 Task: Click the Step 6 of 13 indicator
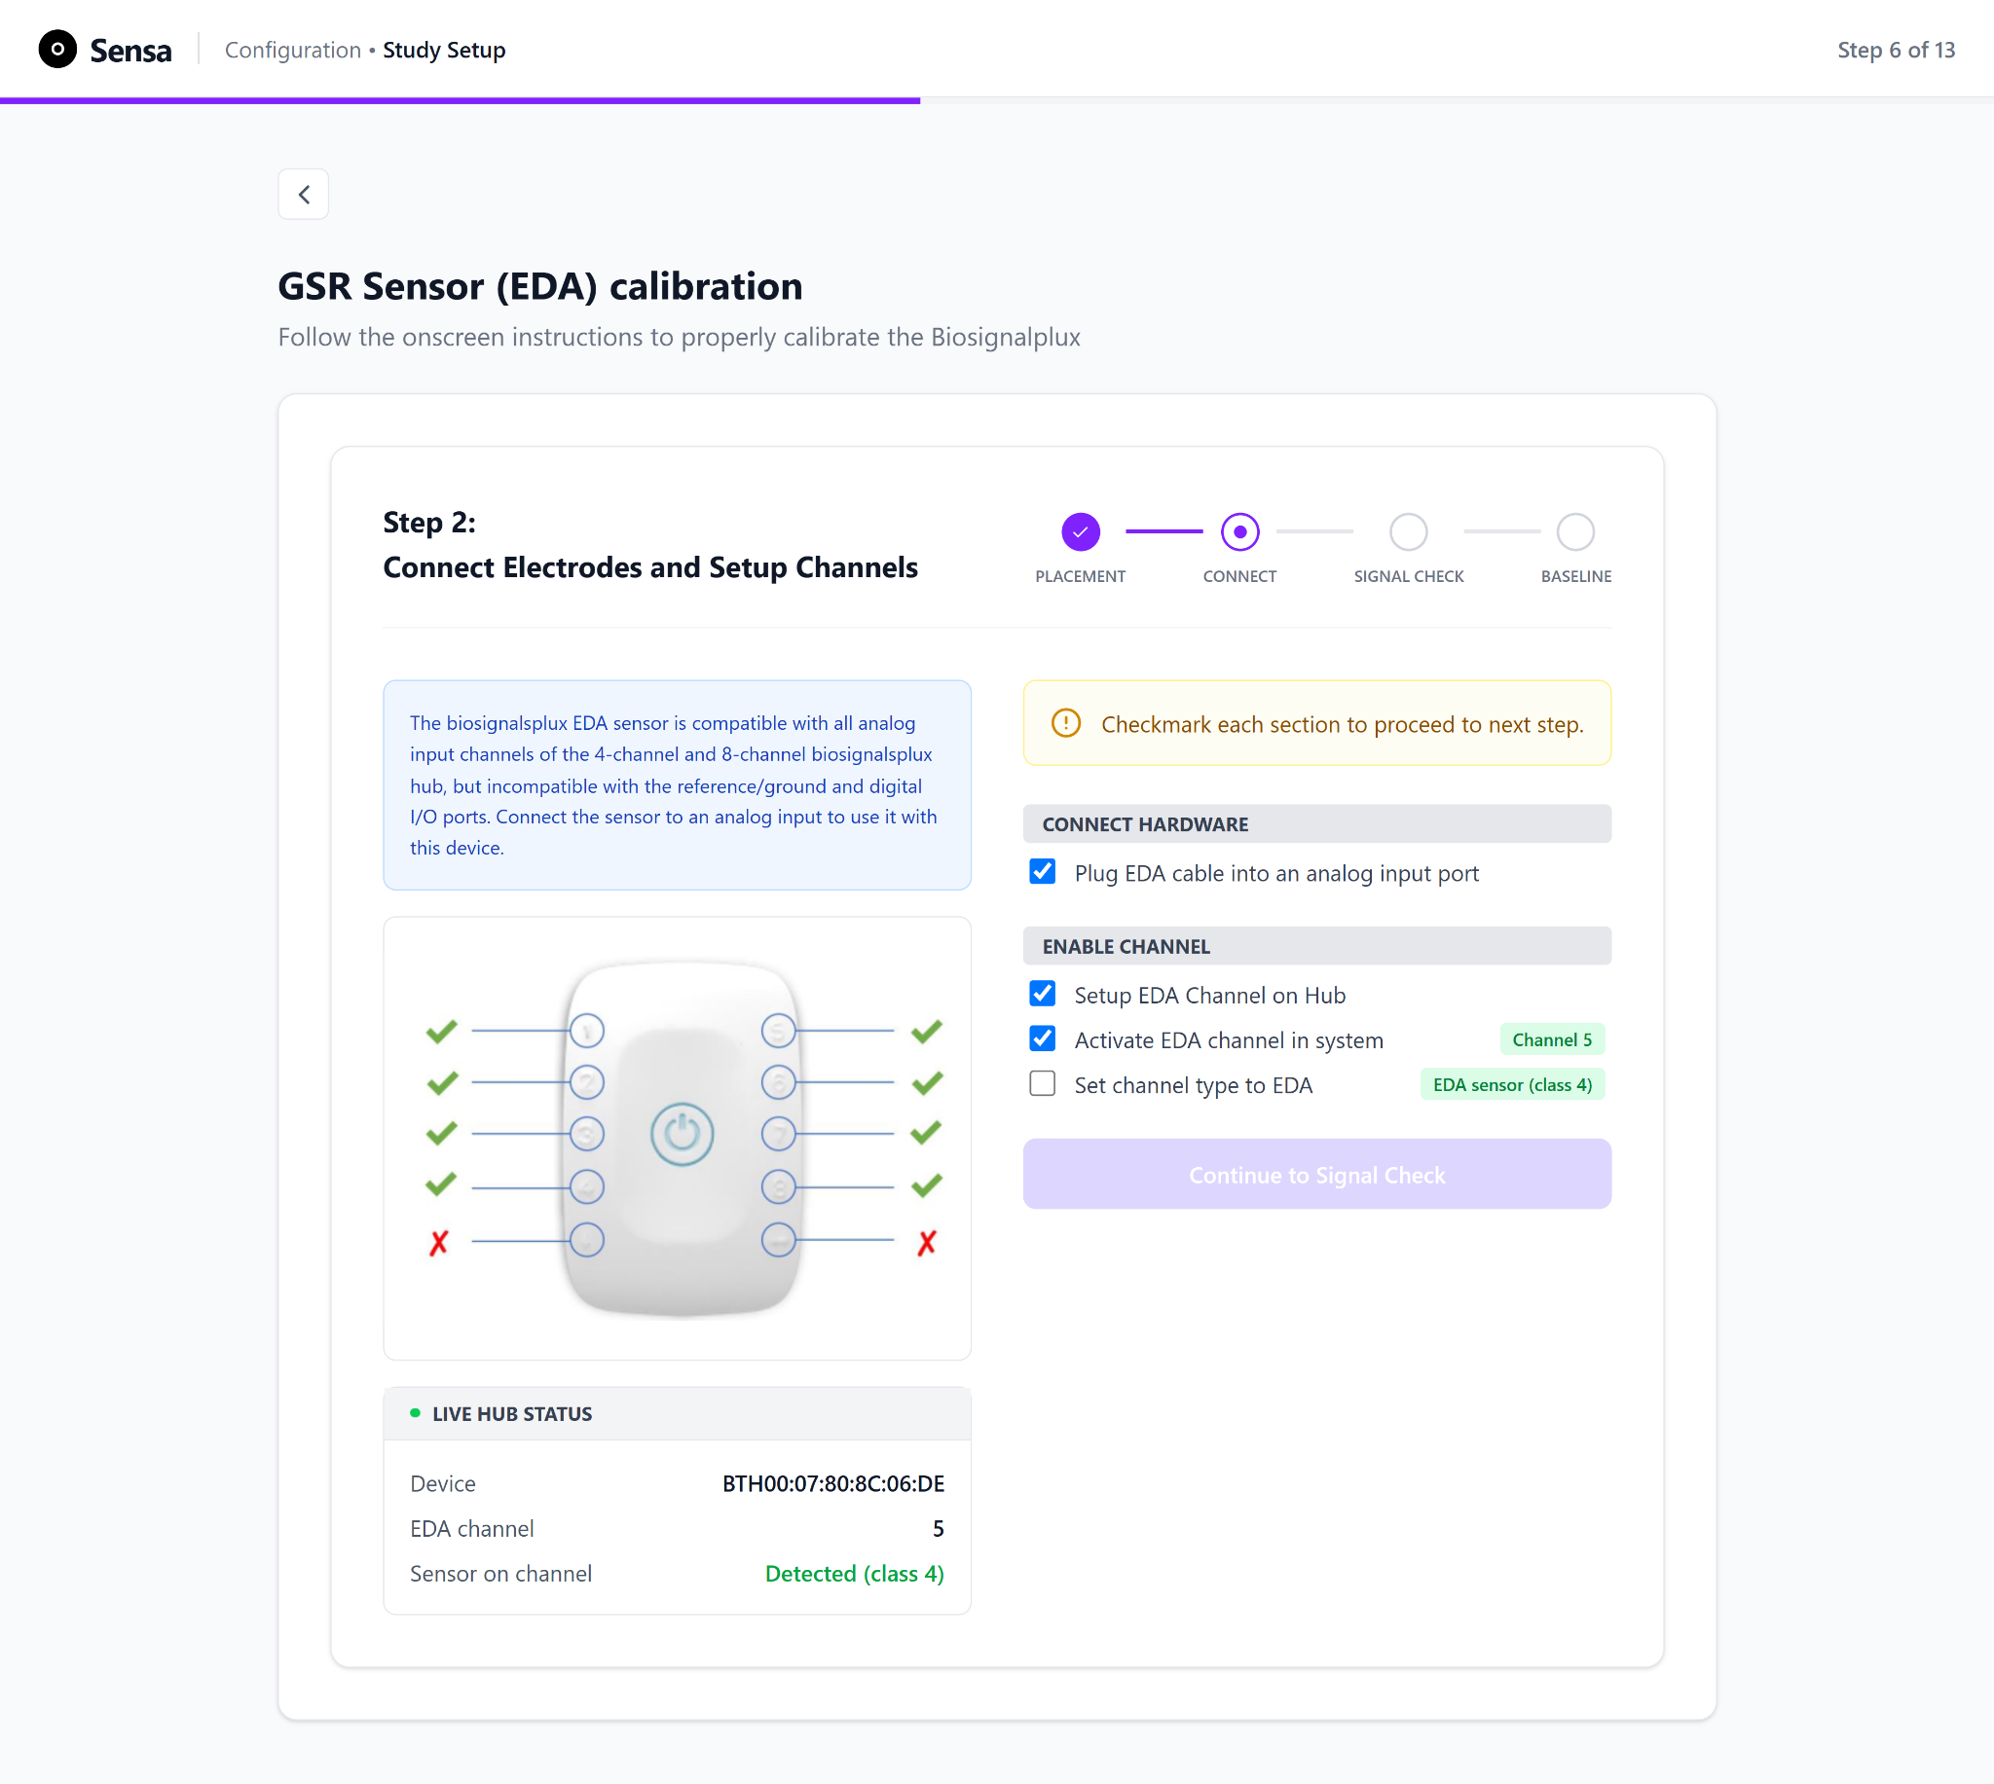1896,50
